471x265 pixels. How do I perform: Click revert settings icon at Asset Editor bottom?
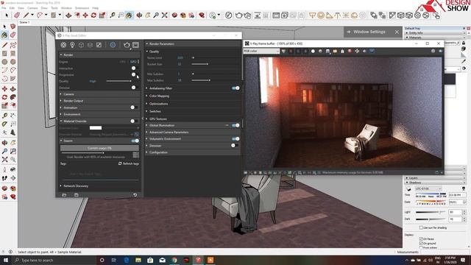[135, 195]
